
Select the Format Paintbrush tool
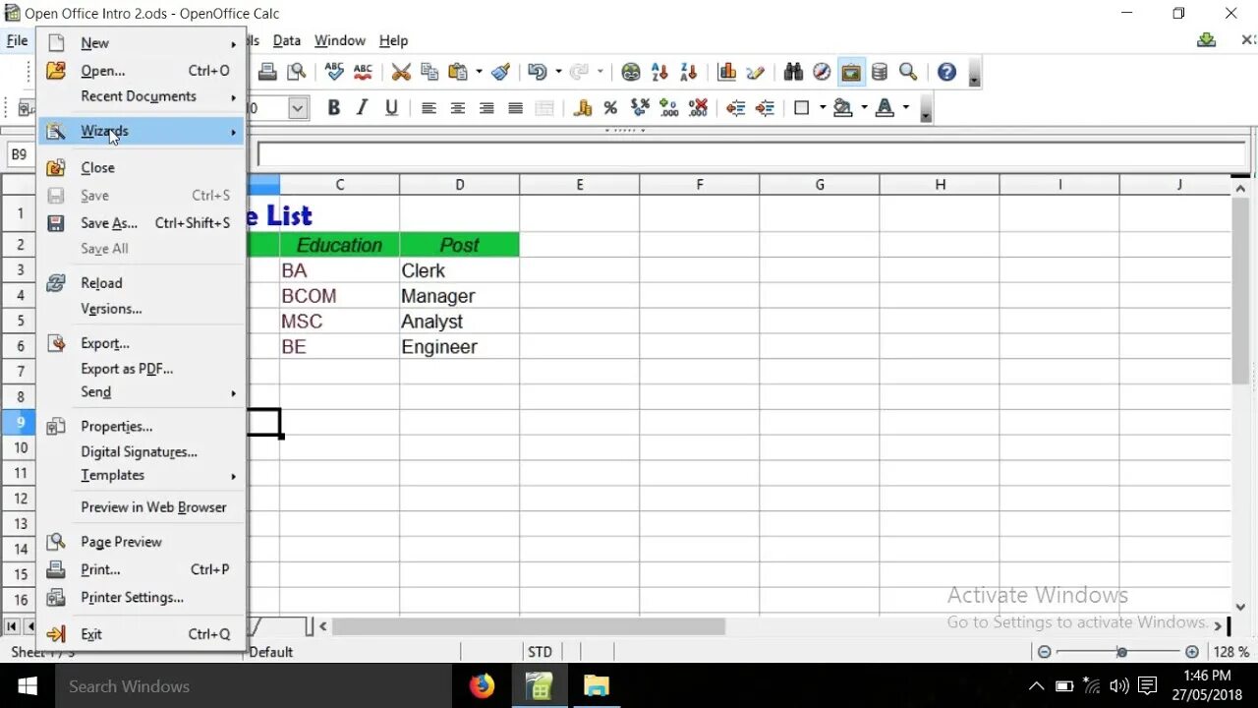501,72
